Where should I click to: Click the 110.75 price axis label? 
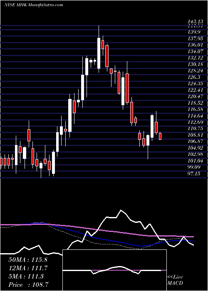coord(196,128)
